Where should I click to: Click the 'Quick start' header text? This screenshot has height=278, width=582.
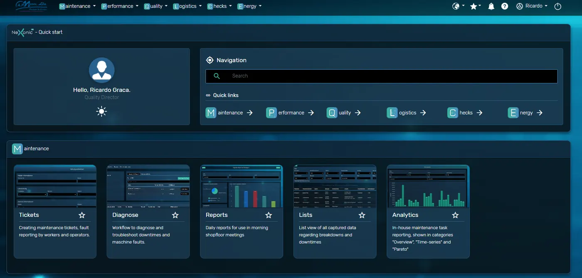coord(51,32)
